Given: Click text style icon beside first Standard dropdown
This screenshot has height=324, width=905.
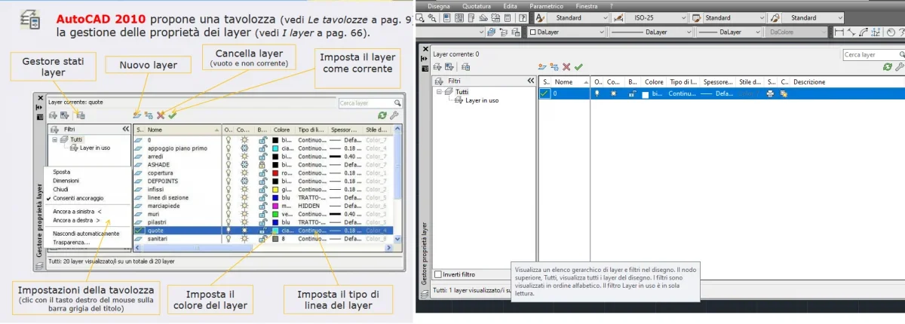Looking at the screenshot, I should [x=540, y=17].
